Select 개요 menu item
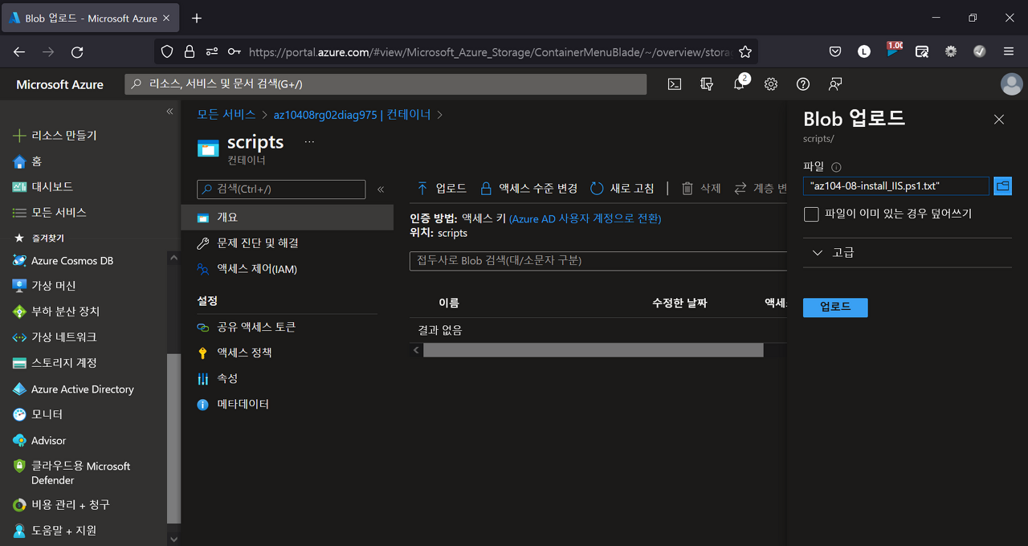 click(x=288, y=218)
